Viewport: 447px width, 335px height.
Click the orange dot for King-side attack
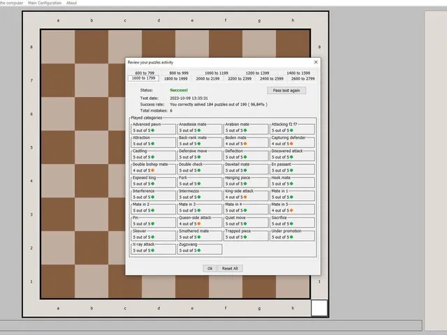[245, 197]
